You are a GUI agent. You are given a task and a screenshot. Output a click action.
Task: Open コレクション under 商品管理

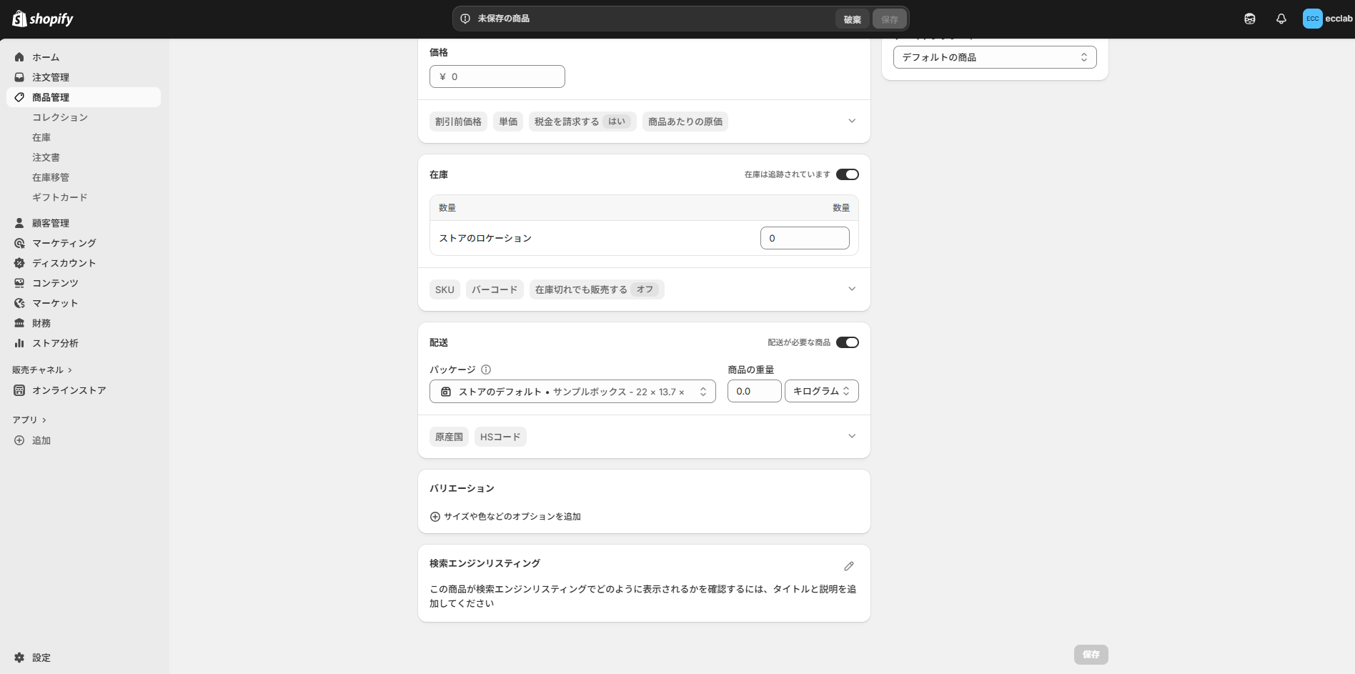(x=60, y=117)
